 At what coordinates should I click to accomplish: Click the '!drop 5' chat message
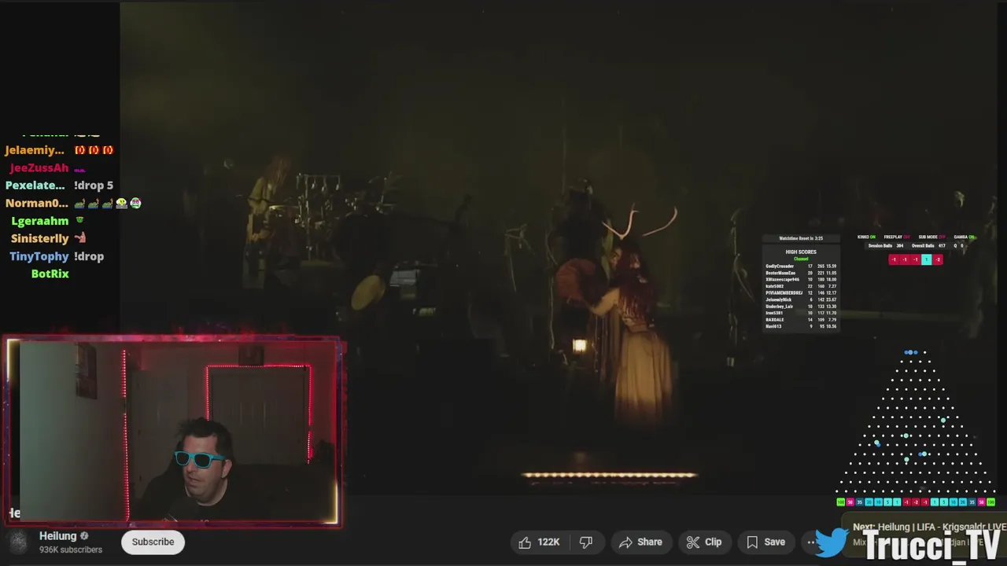pyautogui.click(x=94, y=186)
